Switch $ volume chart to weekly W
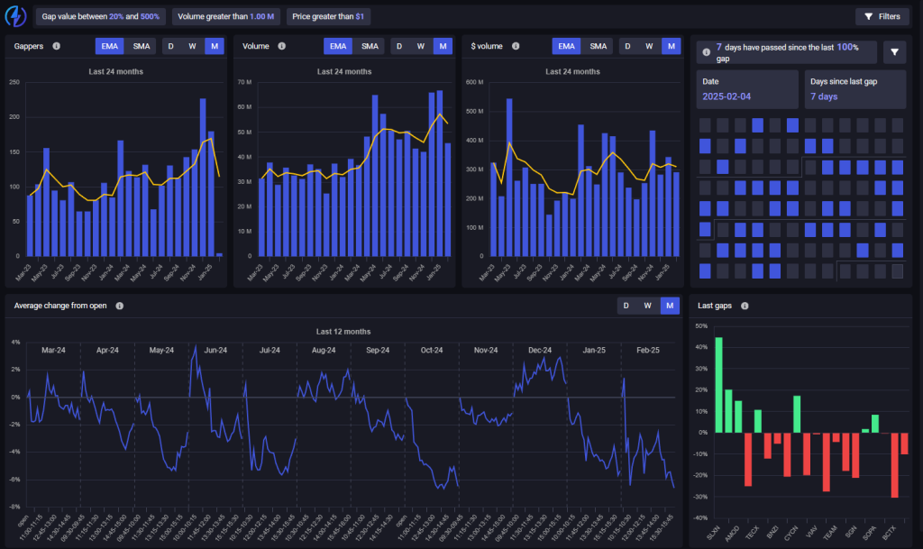Screen dimensions: 923x549 pos(649,46)
